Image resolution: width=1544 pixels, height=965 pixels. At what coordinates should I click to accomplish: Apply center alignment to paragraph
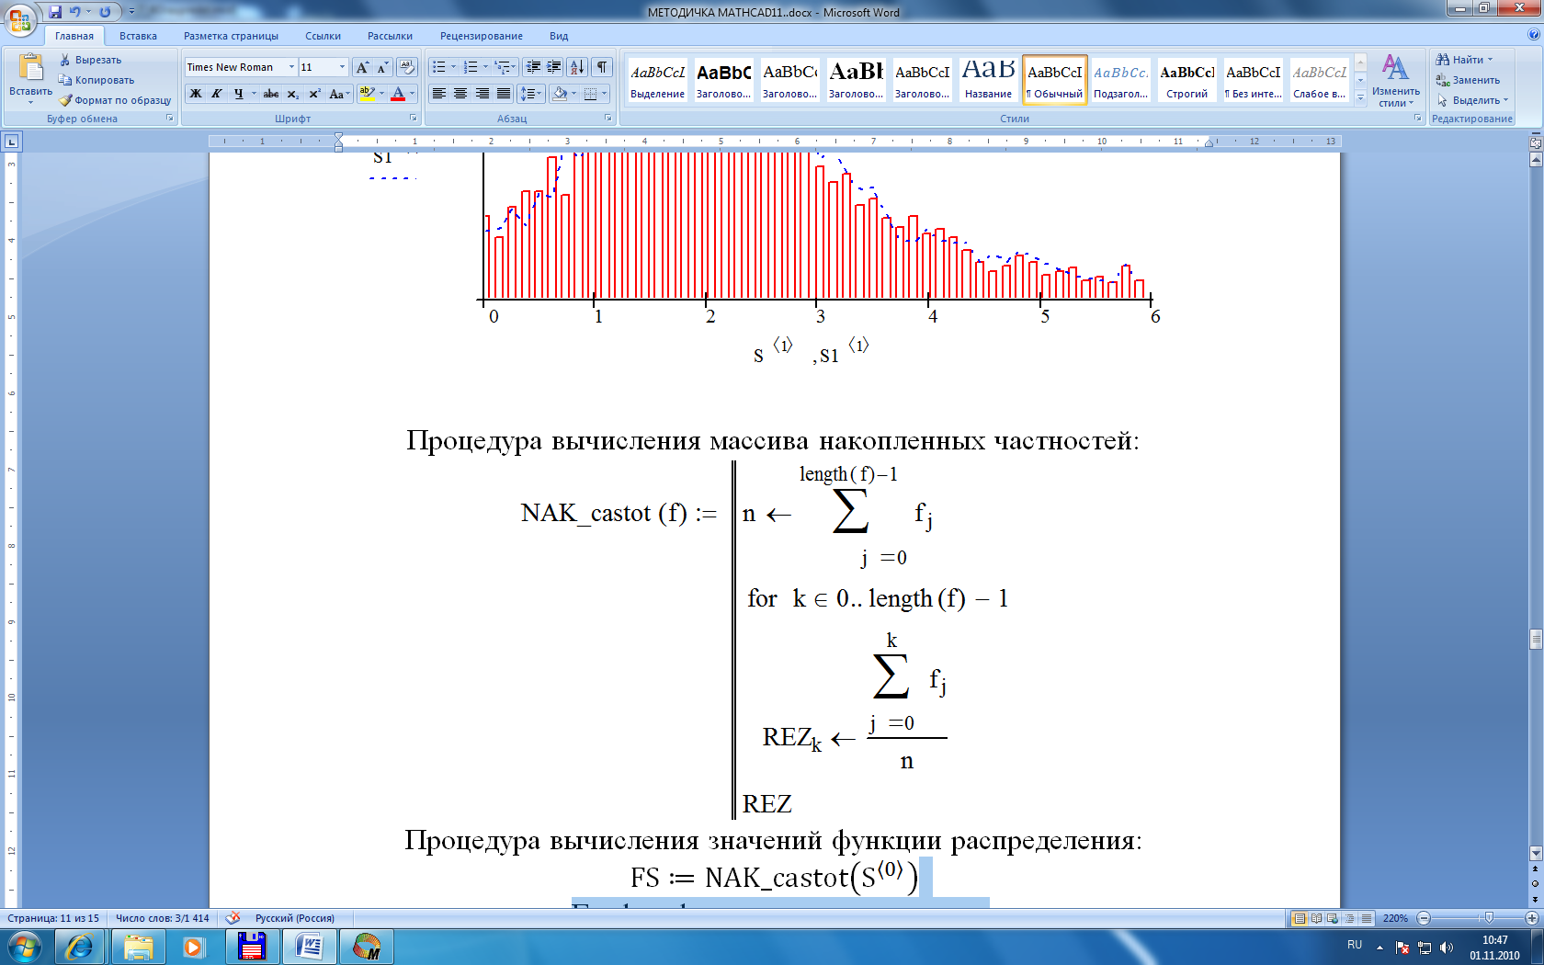(x=460, y=94)
